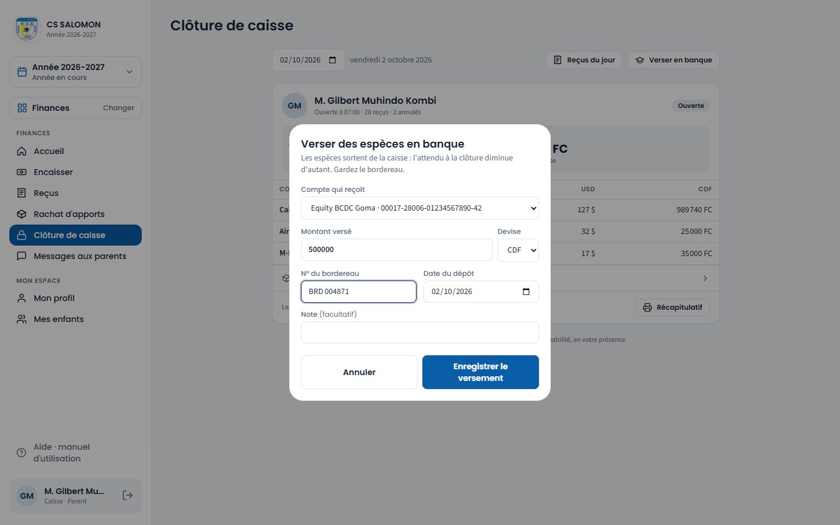Open the Devise CDF dropdown
840x525 pixels.
[518, 250]
